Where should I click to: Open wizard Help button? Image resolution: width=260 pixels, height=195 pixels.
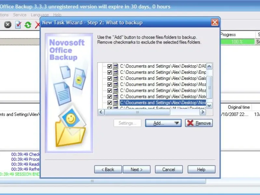pyautogui.click(x=201, y=169)
